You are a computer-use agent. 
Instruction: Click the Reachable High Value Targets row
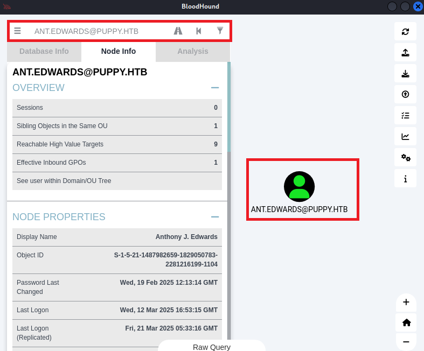[x=117, y=144]
